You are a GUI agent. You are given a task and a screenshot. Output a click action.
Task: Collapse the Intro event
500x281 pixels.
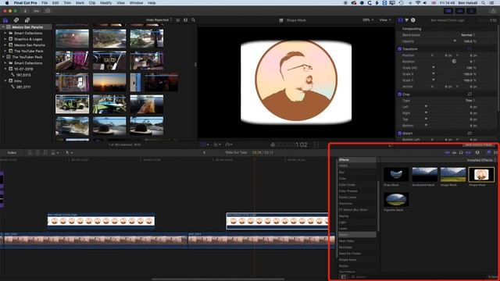click(x=5, y=81)
